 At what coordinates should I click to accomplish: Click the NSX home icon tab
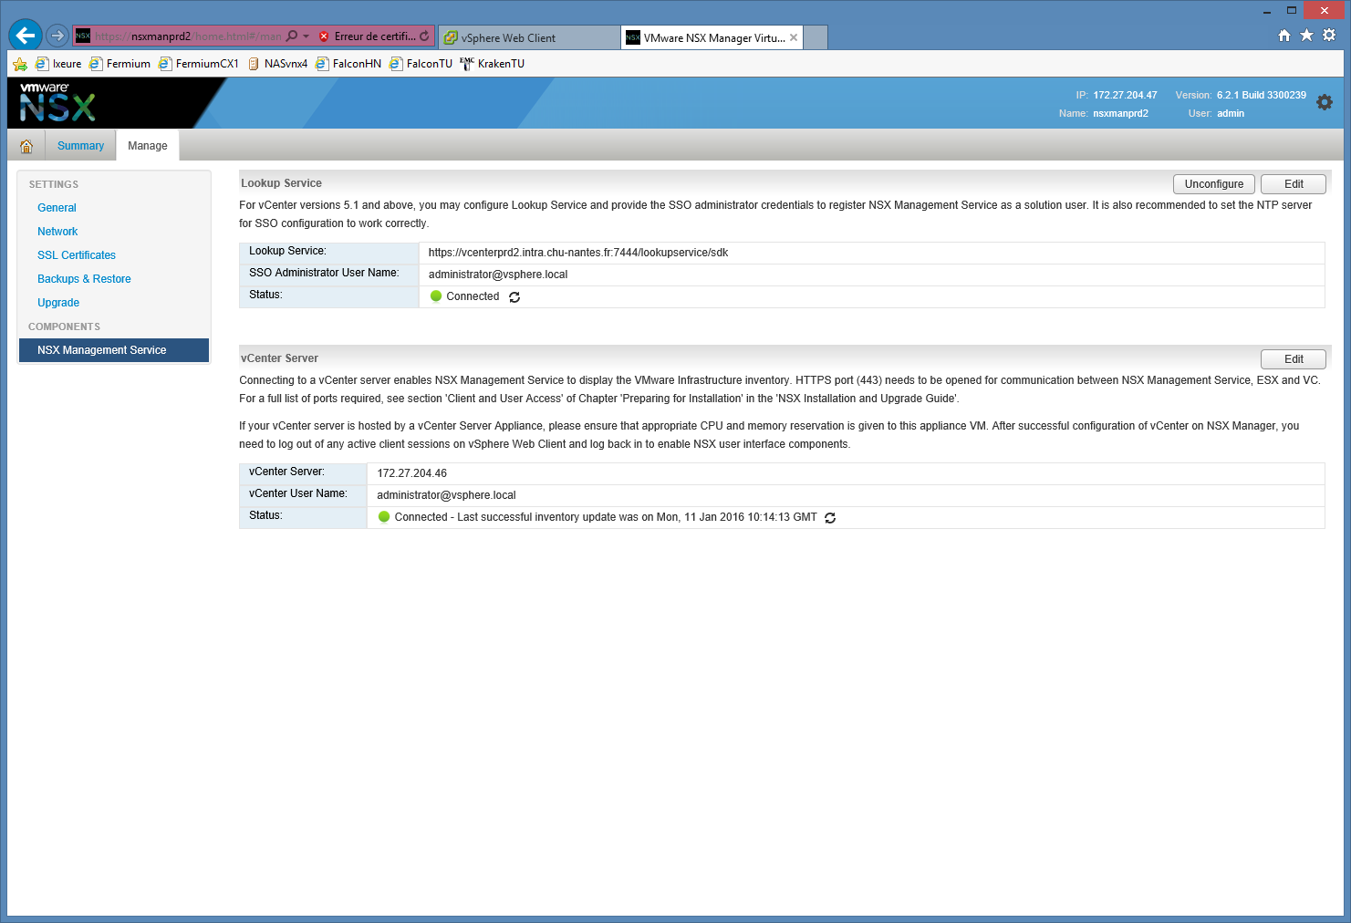coord(26,146)
